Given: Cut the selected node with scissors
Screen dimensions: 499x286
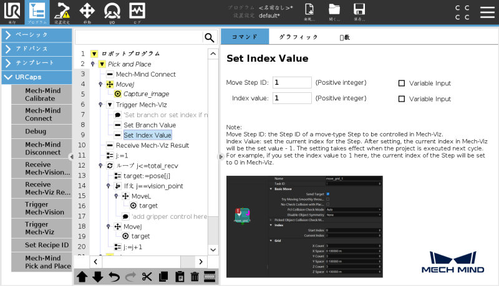Looking at the screenshot, I should click(x=147, y=277).
